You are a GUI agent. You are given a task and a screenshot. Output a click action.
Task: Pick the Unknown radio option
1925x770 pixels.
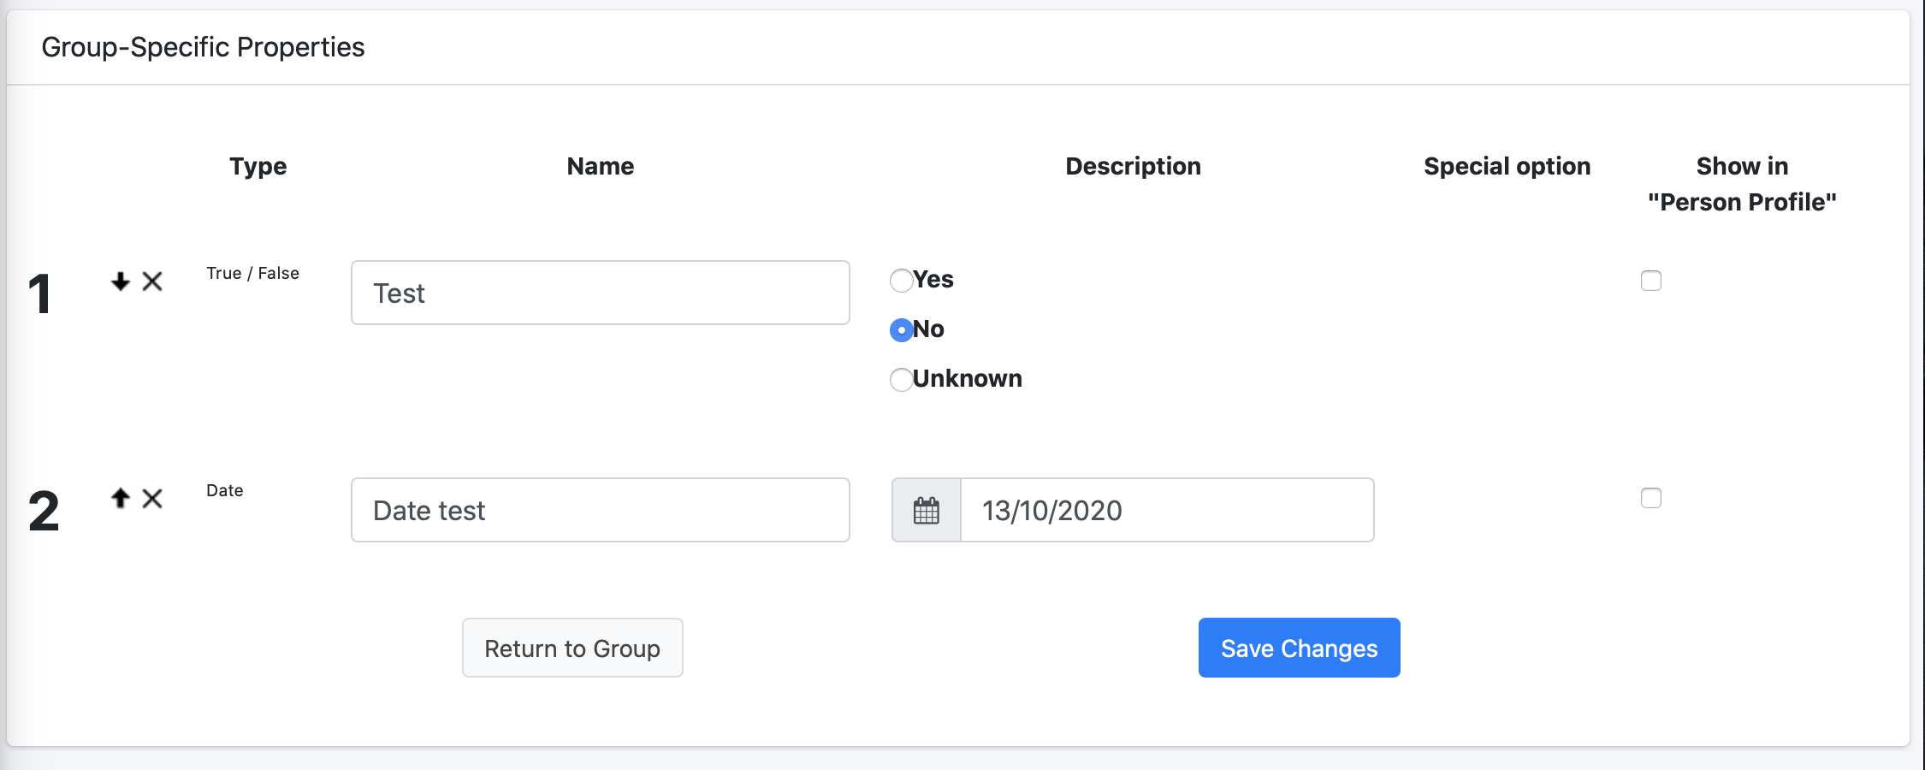[x=901, y=380]
